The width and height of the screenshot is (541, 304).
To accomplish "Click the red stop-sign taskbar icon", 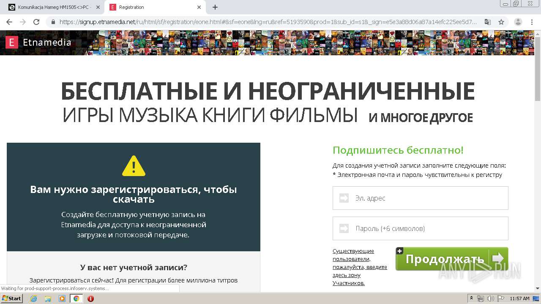I will 90,299.
